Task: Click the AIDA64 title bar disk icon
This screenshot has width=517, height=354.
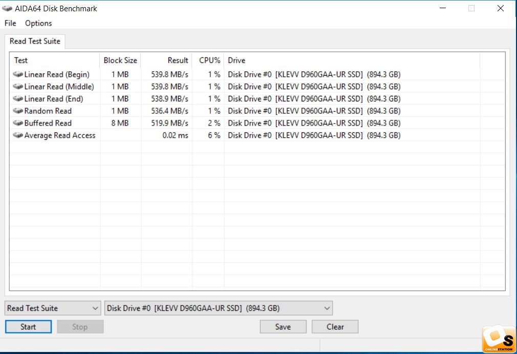Action: point(7,9)
